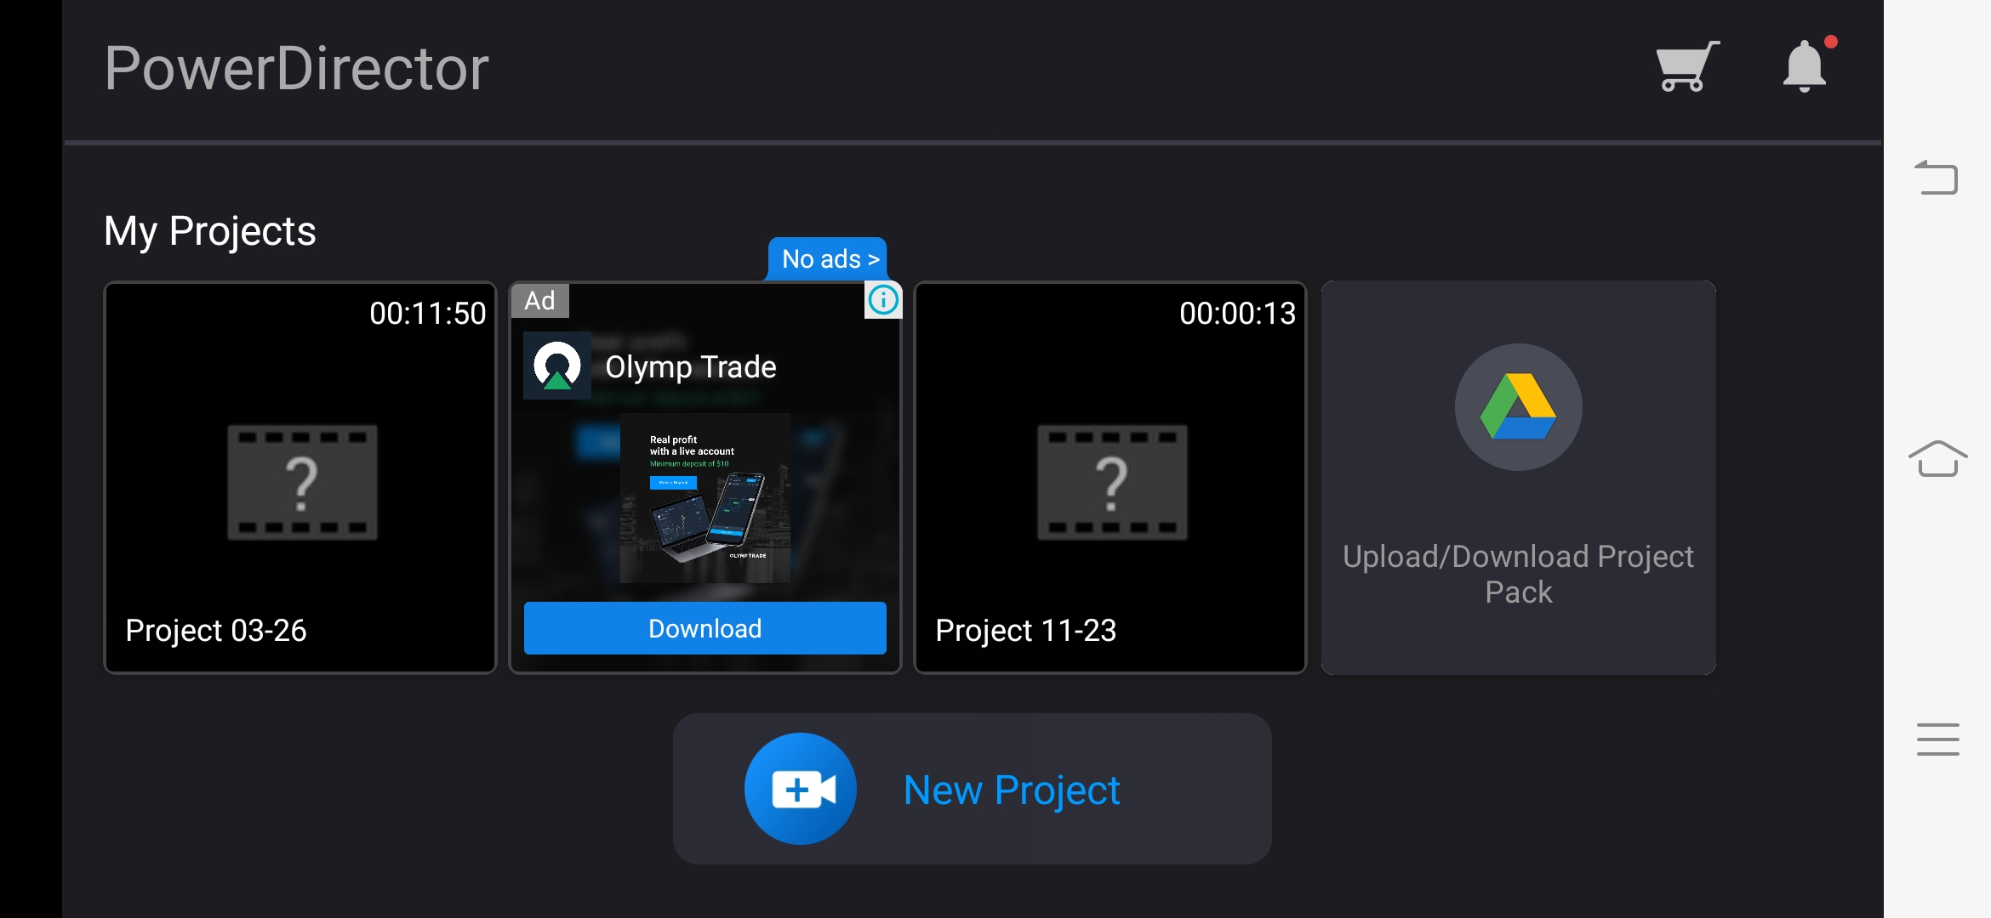Start a New Project

click(973, 789)
